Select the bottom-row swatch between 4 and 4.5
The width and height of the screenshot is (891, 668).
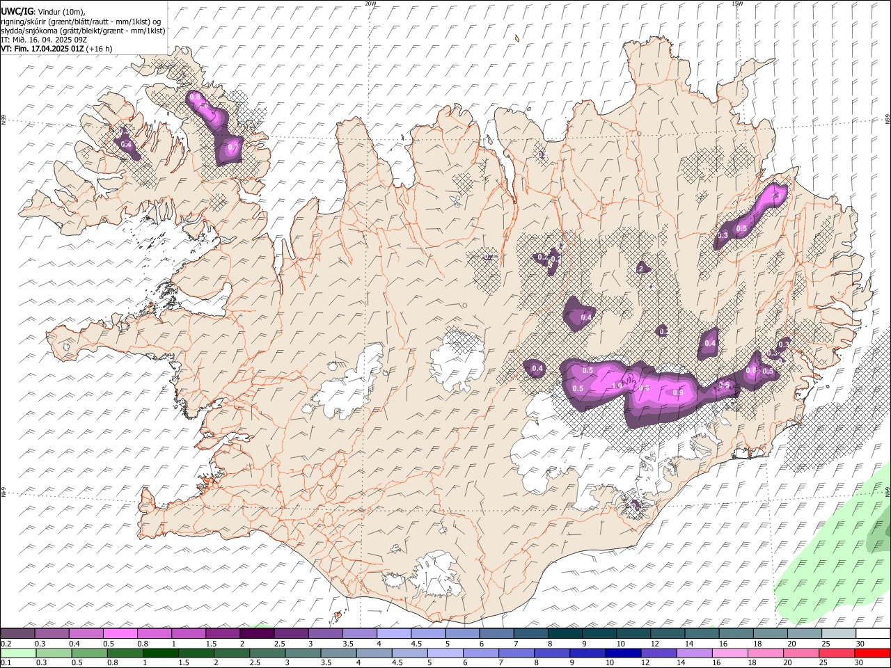(374, 653)
